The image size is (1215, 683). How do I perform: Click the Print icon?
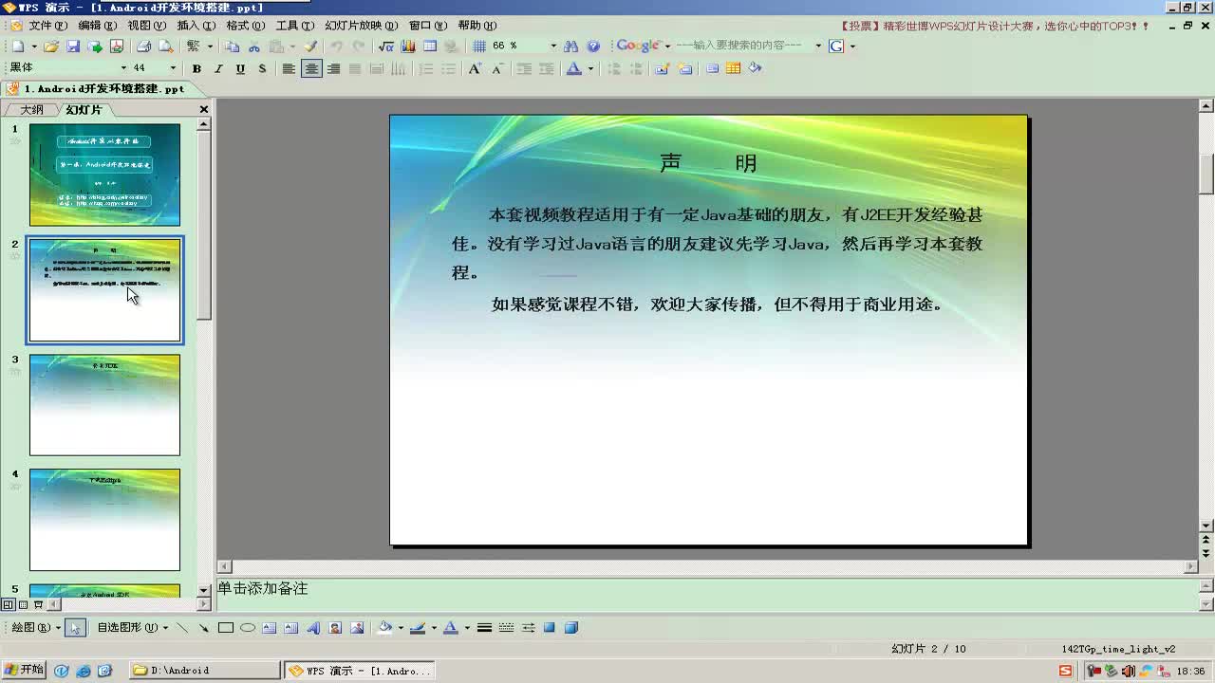coord(143,46)
